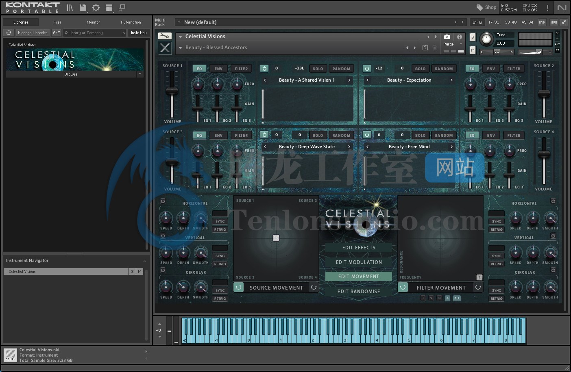571x372 pixels.
Task: Toggle Source 1 power button
Action: (264, 69)
